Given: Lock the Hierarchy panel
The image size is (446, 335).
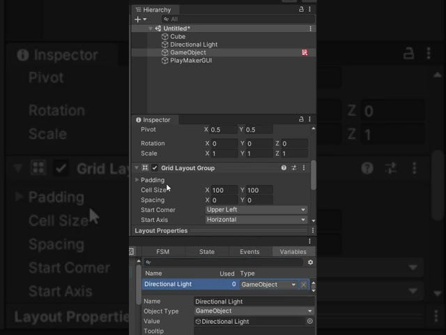Looking at the screenshot, I should [x=301, y=9].
